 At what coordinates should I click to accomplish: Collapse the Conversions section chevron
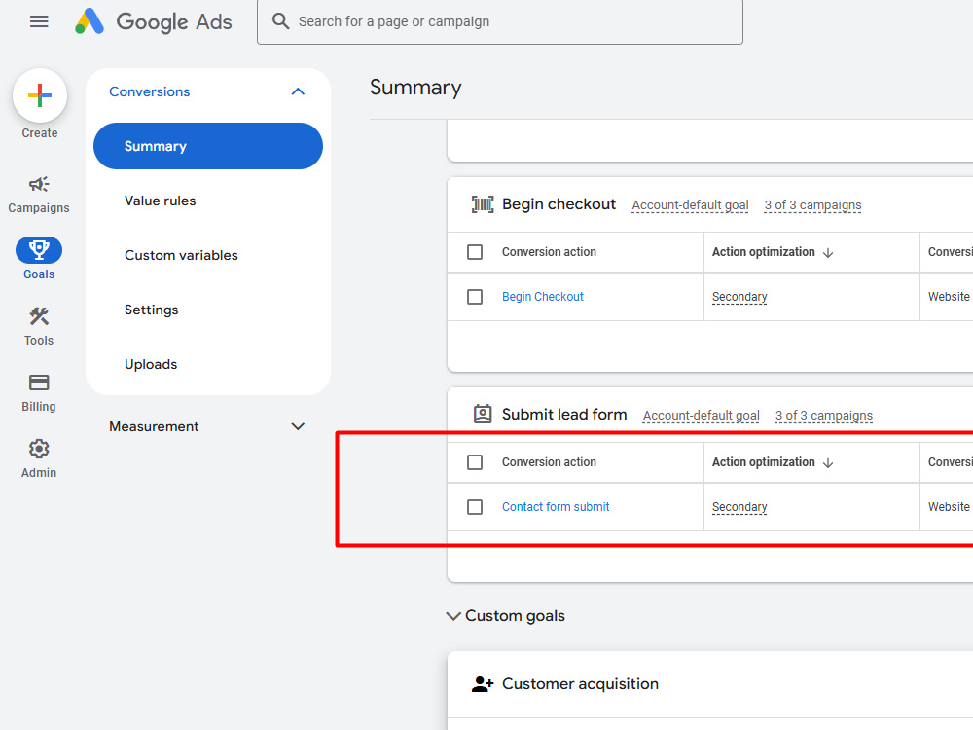pyautogui.click(x=298, y=91)
